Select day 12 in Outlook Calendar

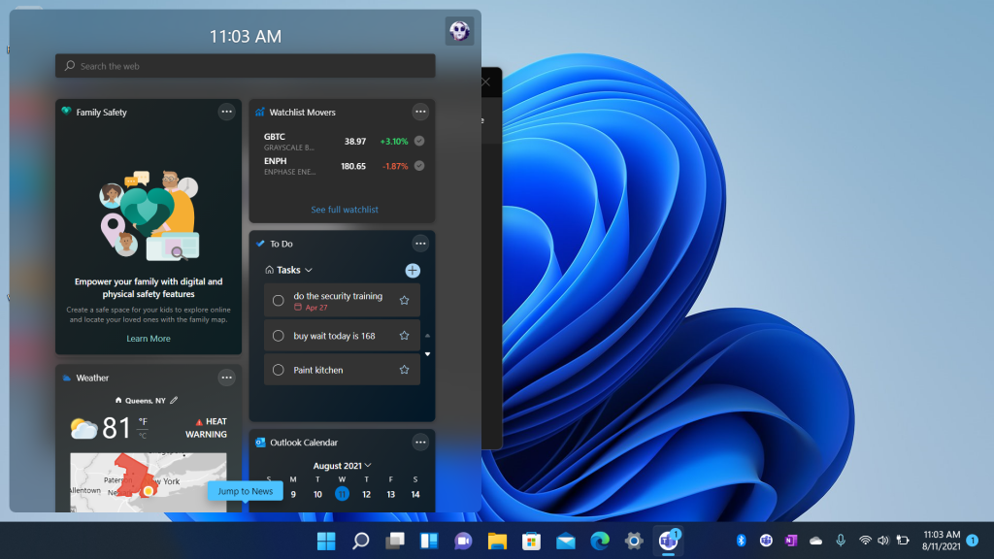[x=366, y=494]
